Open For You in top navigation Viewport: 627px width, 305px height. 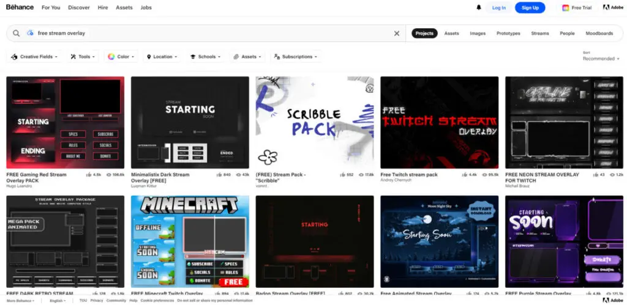51,7
